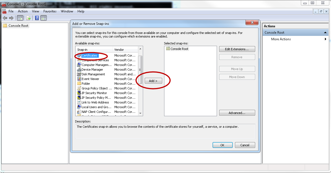Screen dimensions: 331x173
Task: Select IP Security Monitor snap-in name
Action: pyautogui.click(x=94, y=93)
